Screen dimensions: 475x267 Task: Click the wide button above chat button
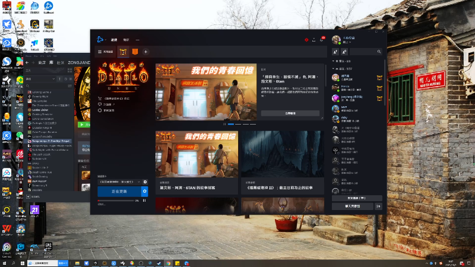357,198
